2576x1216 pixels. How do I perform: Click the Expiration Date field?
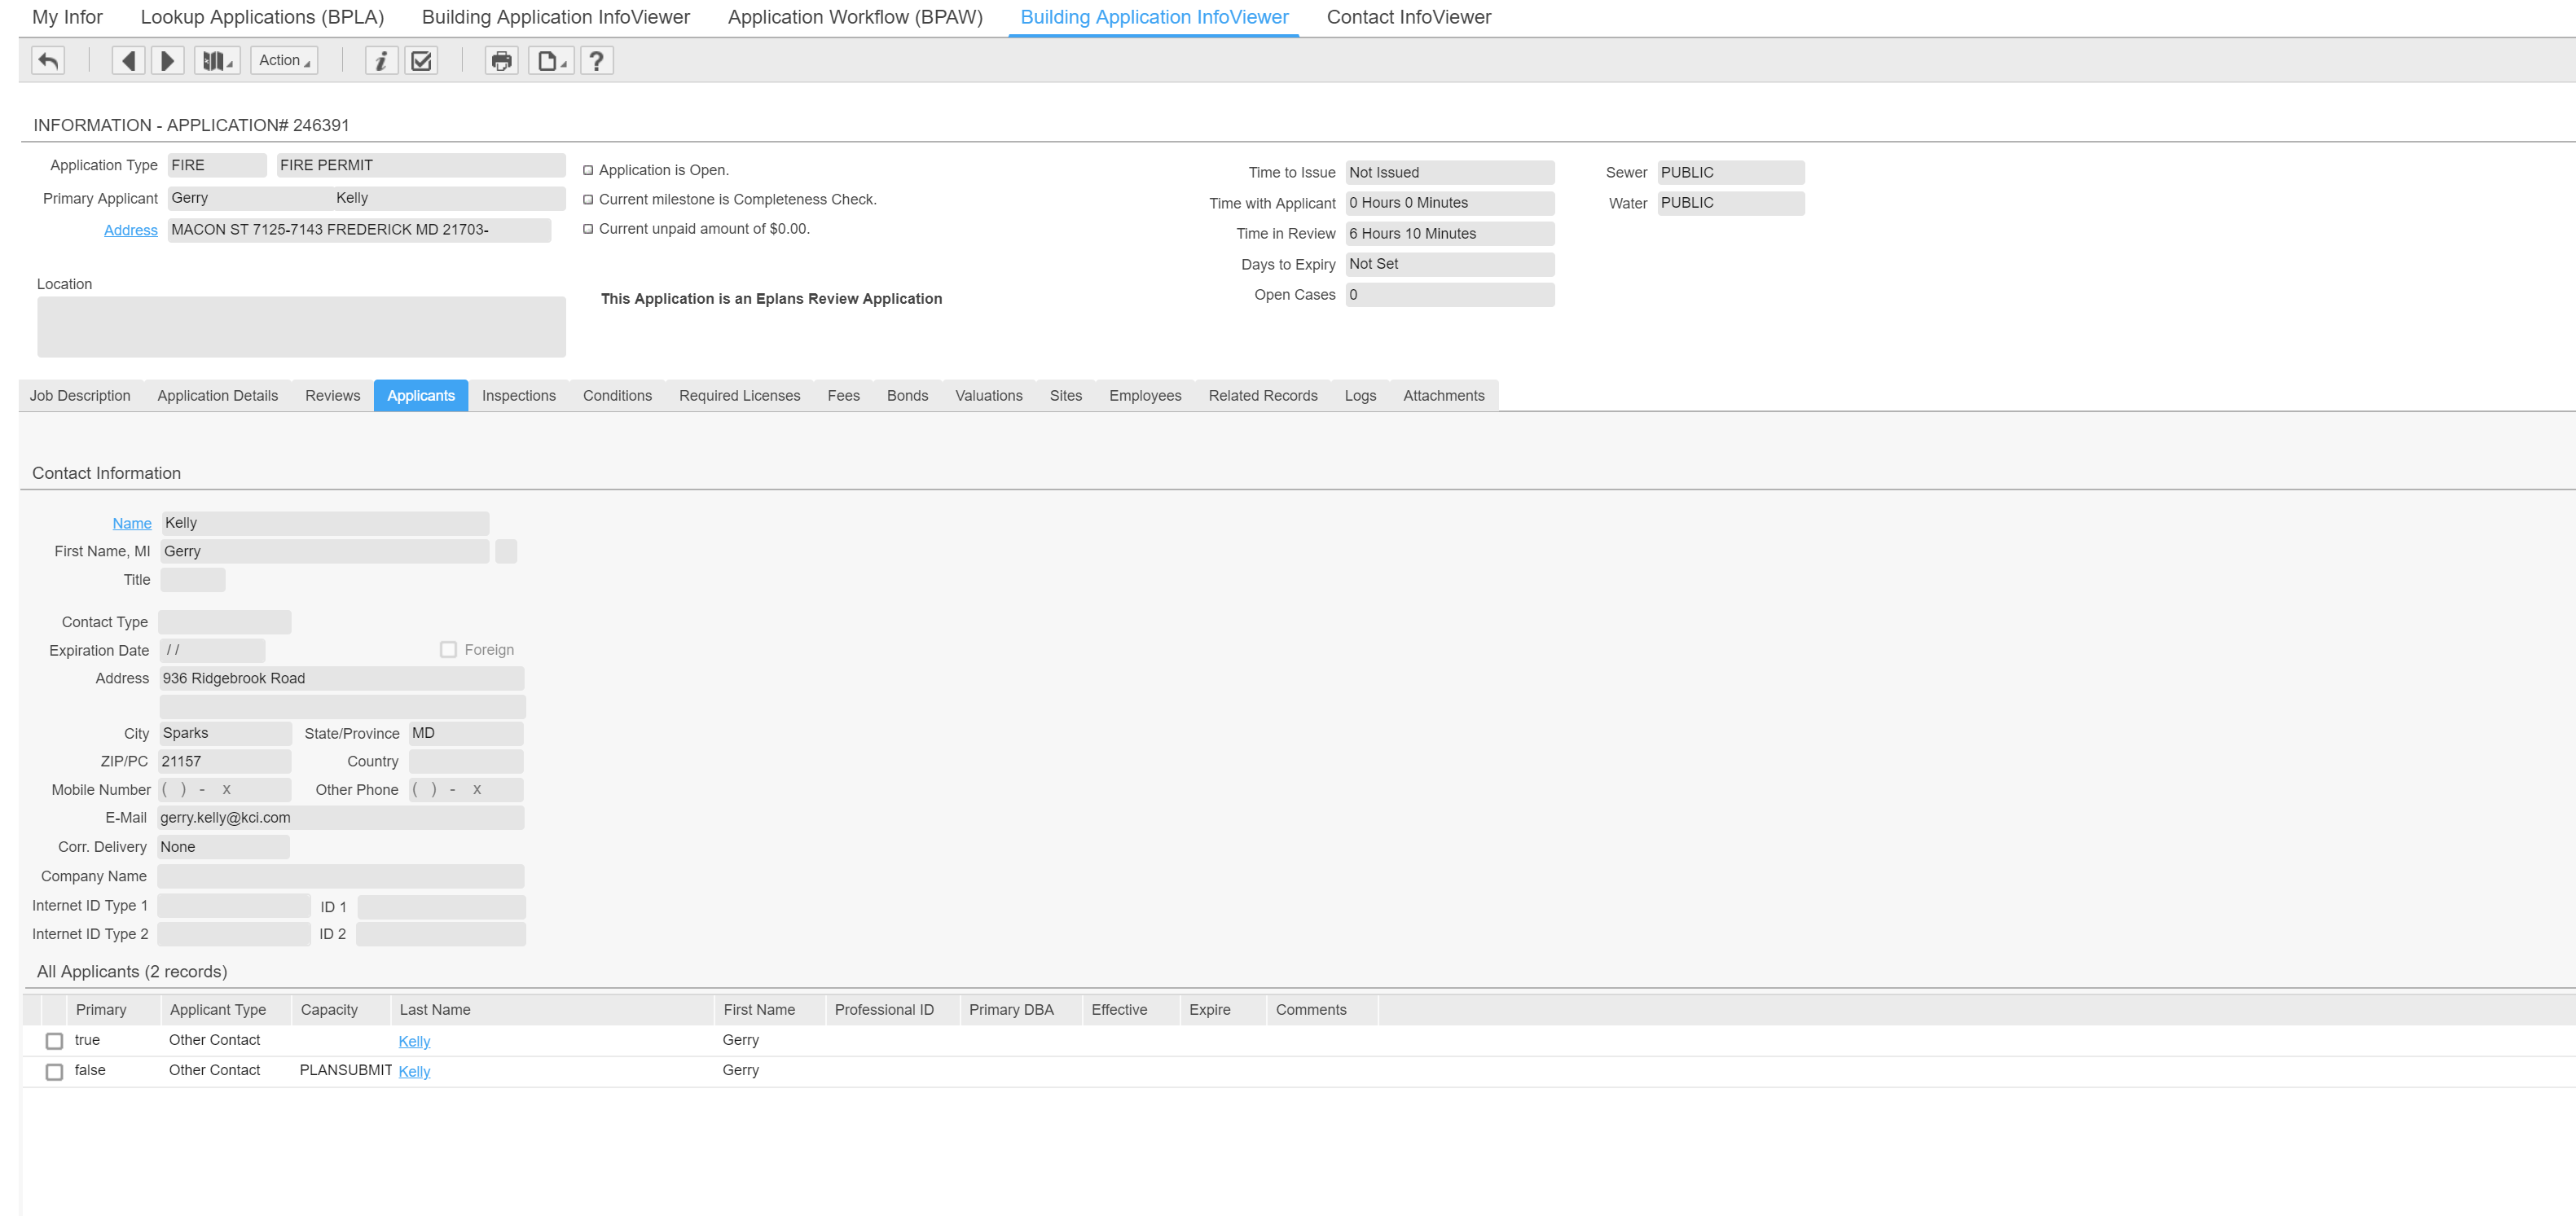(x=213, y=651)
